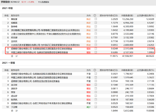The image size is (156, 112).
Task: Click the 12.4339 percentage value
Action: tap(150, 19)
